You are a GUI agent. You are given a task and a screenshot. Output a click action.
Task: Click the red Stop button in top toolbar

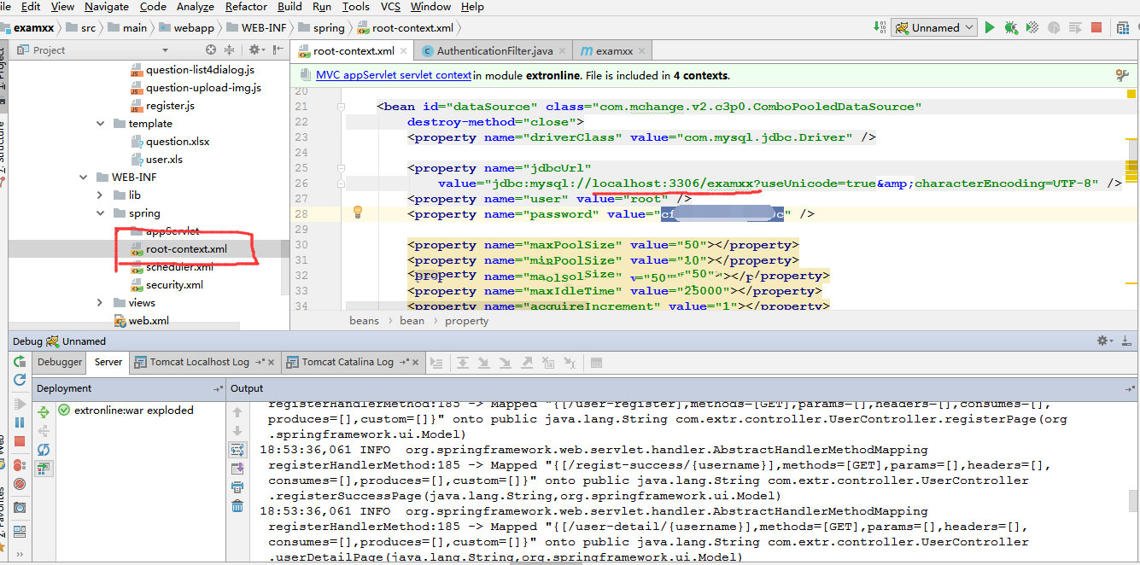click(x=1096, y=27)
